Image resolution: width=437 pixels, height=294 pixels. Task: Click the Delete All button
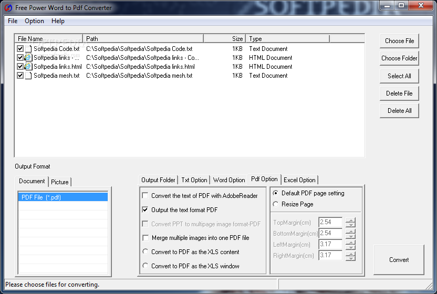[x=399, y=111]
